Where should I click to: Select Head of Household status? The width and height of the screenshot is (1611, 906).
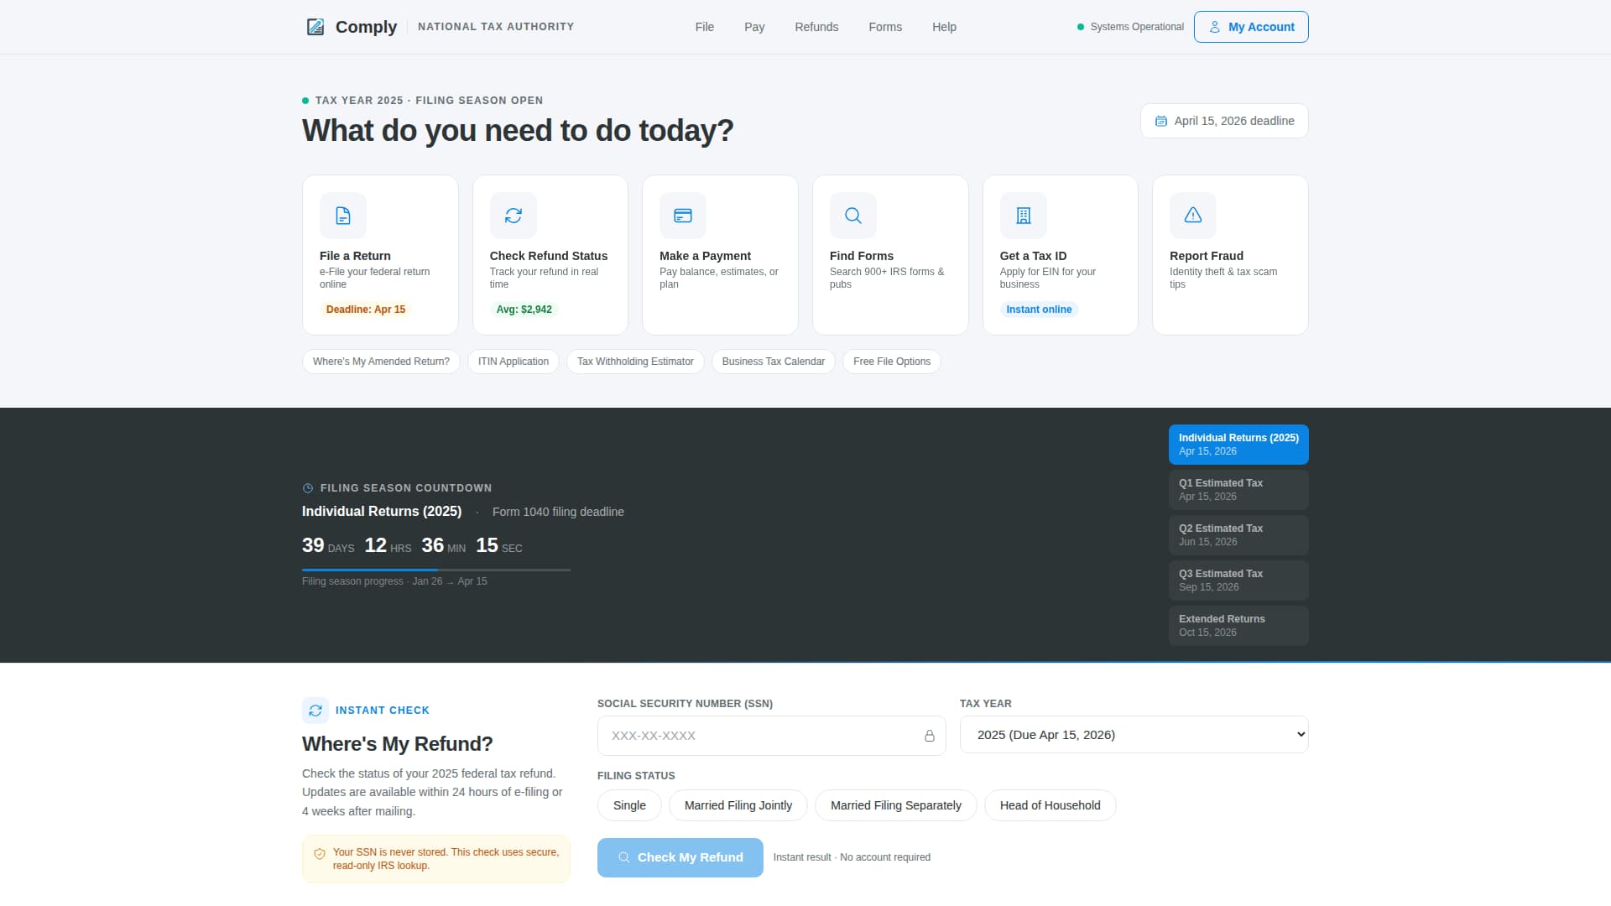[x=1050, y=805]
